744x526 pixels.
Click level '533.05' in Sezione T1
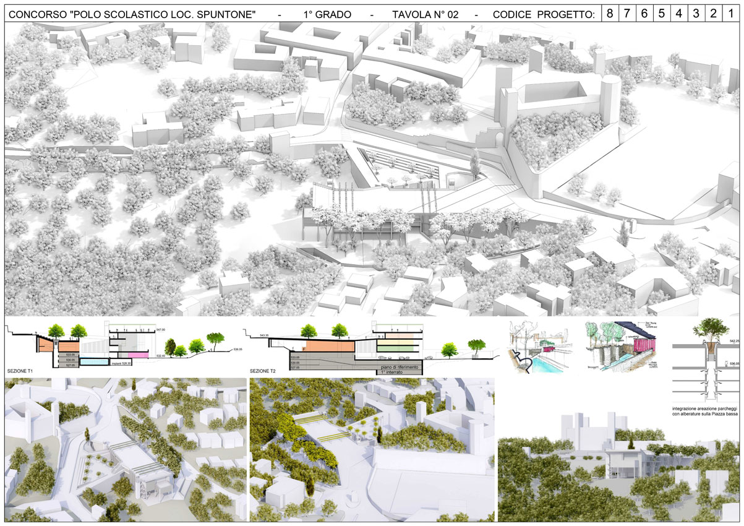tap(70, 353)
